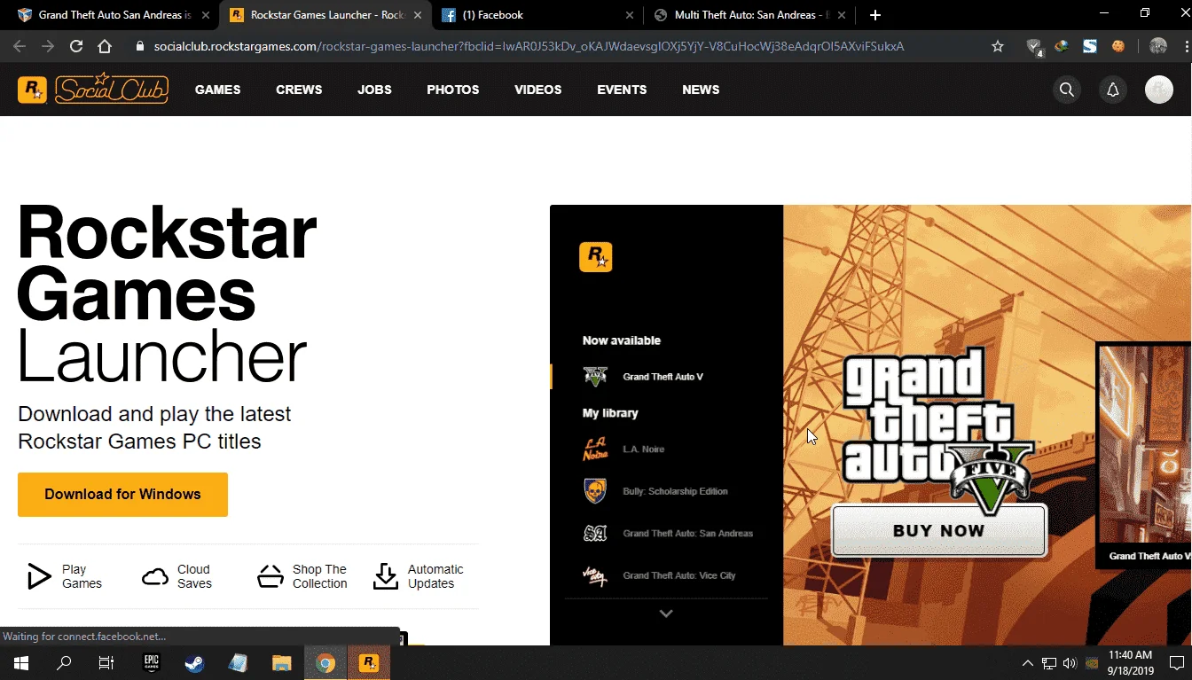Open the Action Center notifications
This screenshot has width=1192, height=680.
(x=1176, y=662)
